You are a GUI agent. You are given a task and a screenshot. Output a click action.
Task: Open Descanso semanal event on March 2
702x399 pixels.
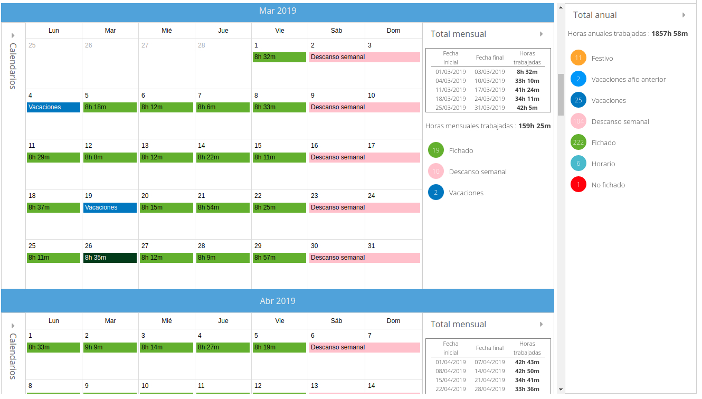365,57
